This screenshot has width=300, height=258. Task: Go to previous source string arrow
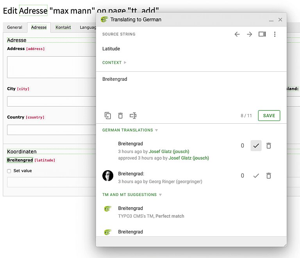tap(237, 34)
